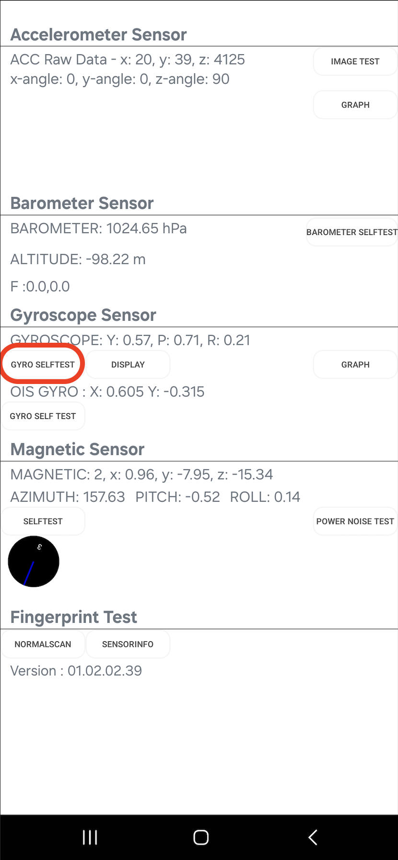
Task: Tap the BAROMETER hPa reading
Action: 98,228
